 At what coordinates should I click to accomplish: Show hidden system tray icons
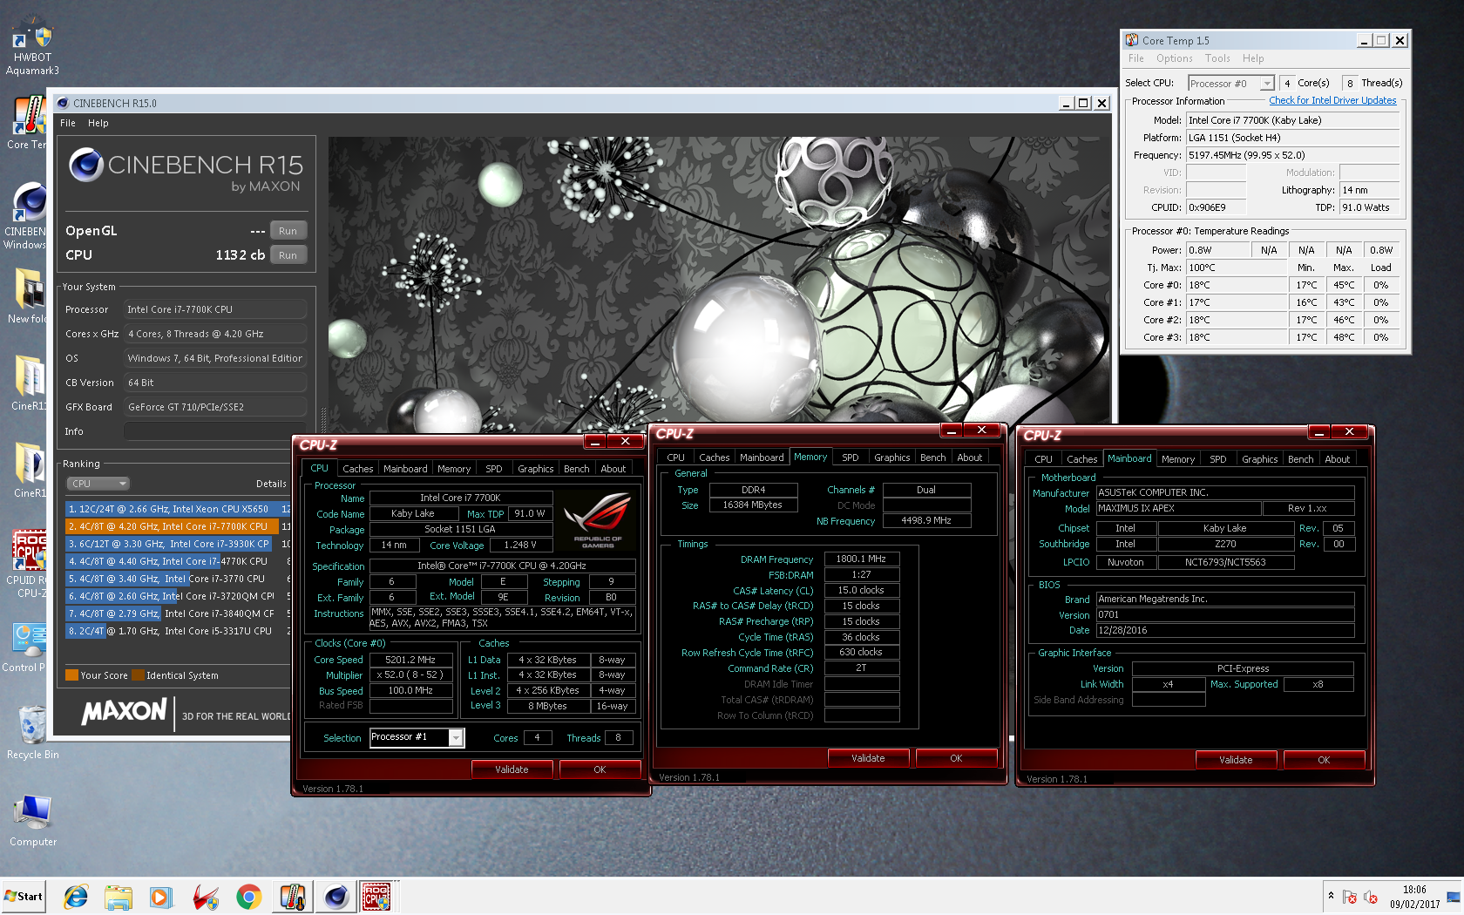1331,896
